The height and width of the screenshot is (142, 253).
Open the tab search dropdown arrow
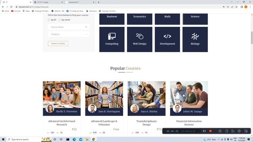click(232, 2)
